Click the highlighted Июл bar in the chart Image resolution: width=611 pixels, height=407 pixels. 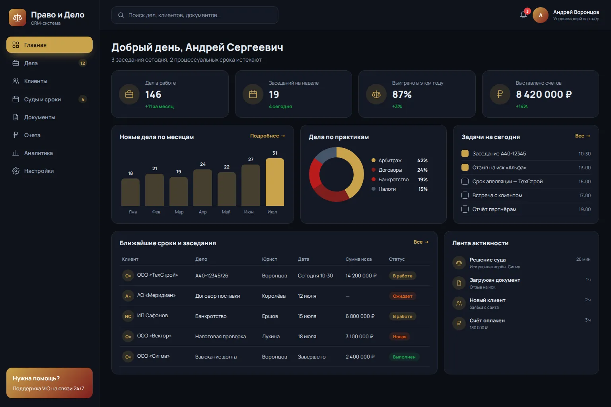[275, 182]
